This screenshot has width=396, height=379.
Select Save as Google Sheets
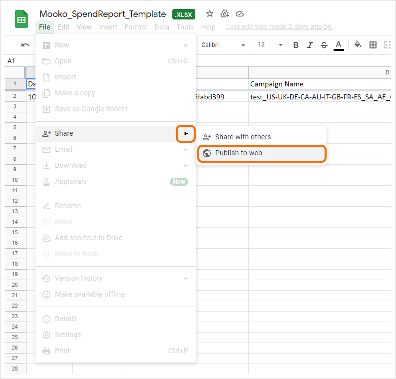(116, 109)
